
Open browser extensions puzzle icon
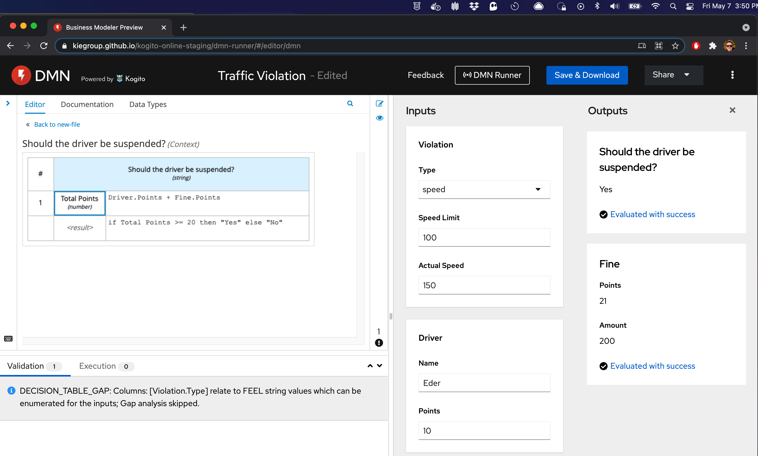point(713,46)
